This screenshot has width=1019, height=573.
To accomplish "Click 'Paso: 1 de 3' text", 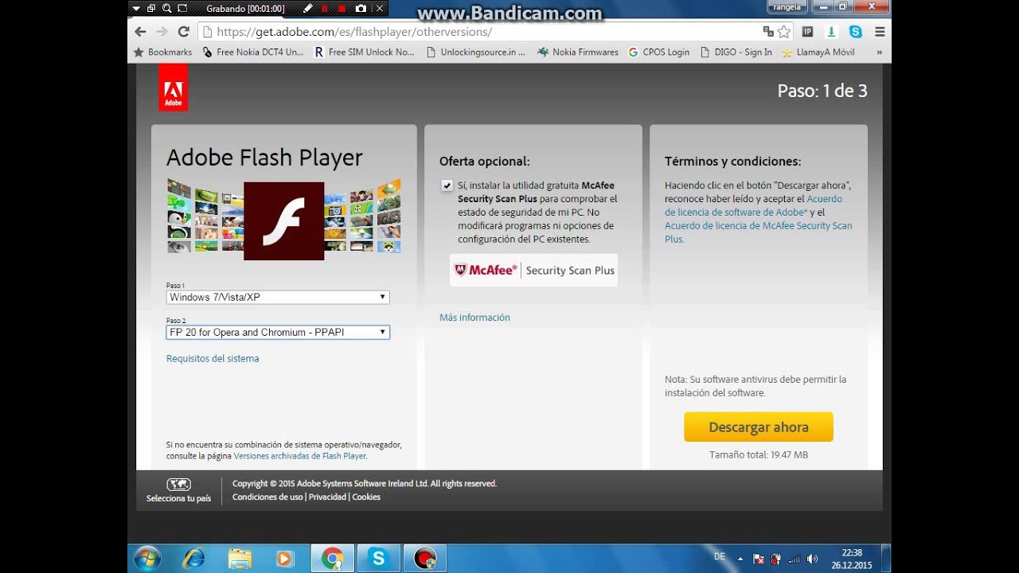I will 822,91.
